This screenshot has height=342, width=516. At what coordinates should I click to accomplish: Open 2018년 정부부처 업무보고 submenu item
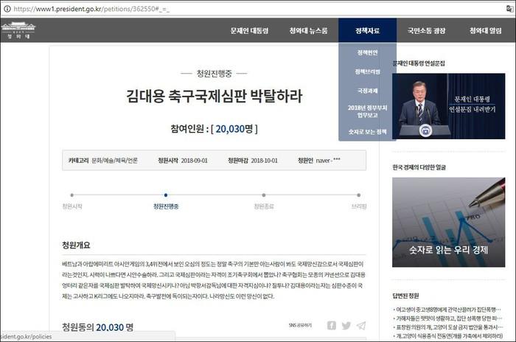(367, 111)
